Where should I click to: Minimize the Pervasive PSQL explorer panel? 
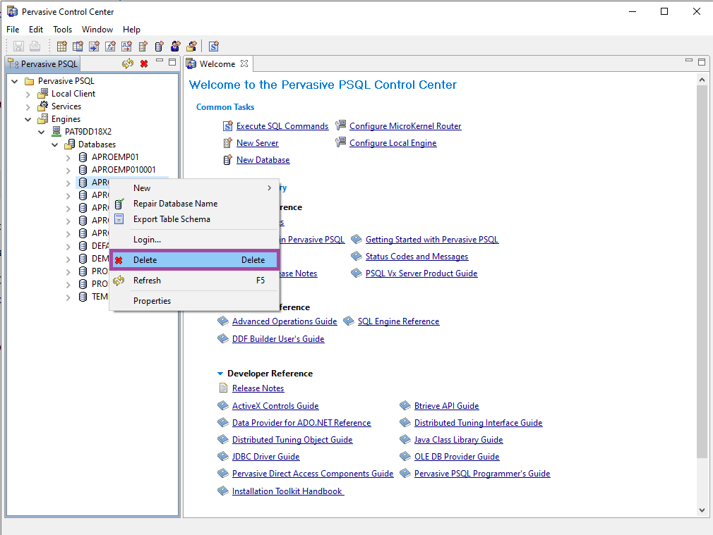(x=159, y=61)
